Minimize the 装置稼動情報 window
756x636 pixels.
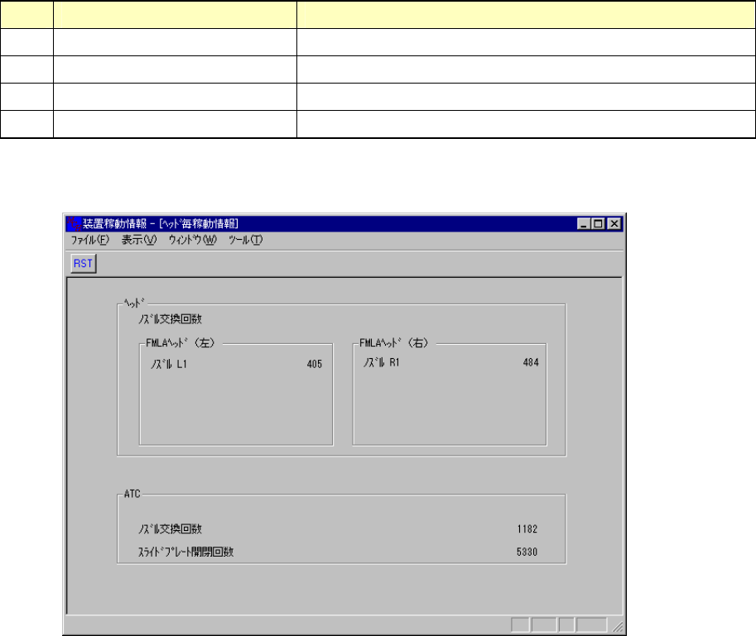click(x=584, y=224)
